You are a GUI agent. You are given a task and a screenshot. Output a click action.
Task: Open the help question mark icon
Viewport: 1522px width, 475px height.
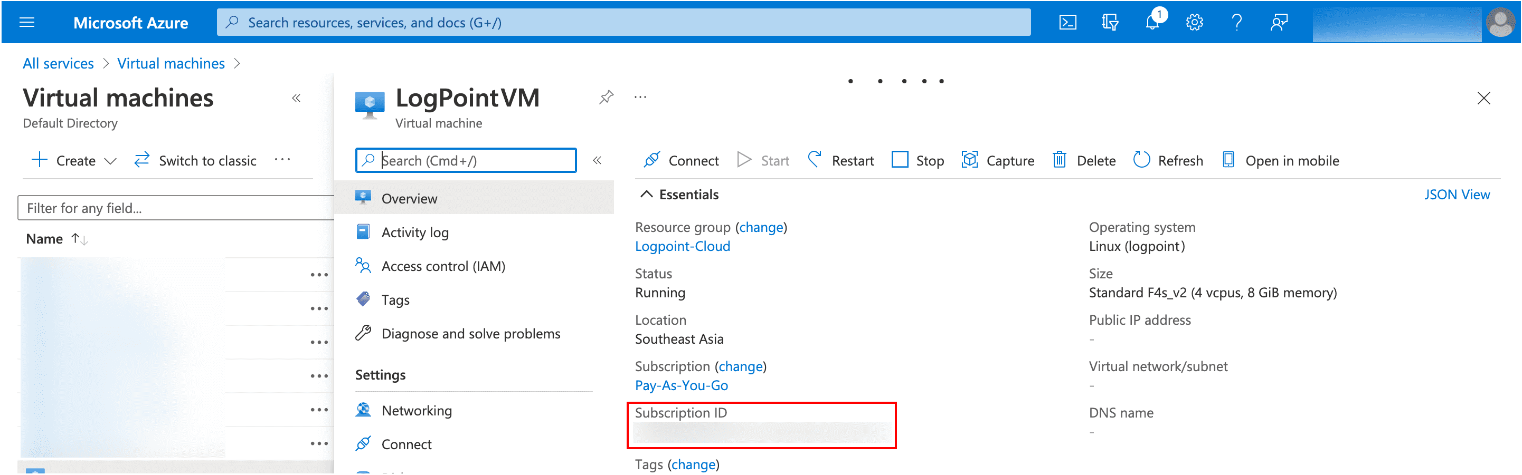point(1236,22)
